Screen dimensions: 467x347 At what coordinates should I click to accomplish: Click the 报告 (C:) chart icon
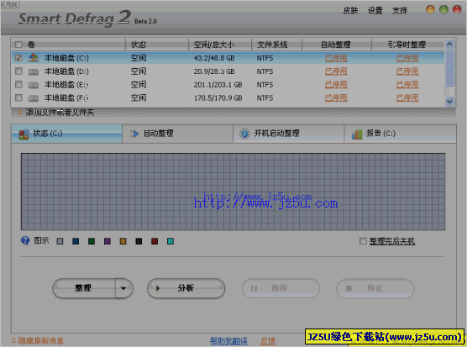[357, 134]
